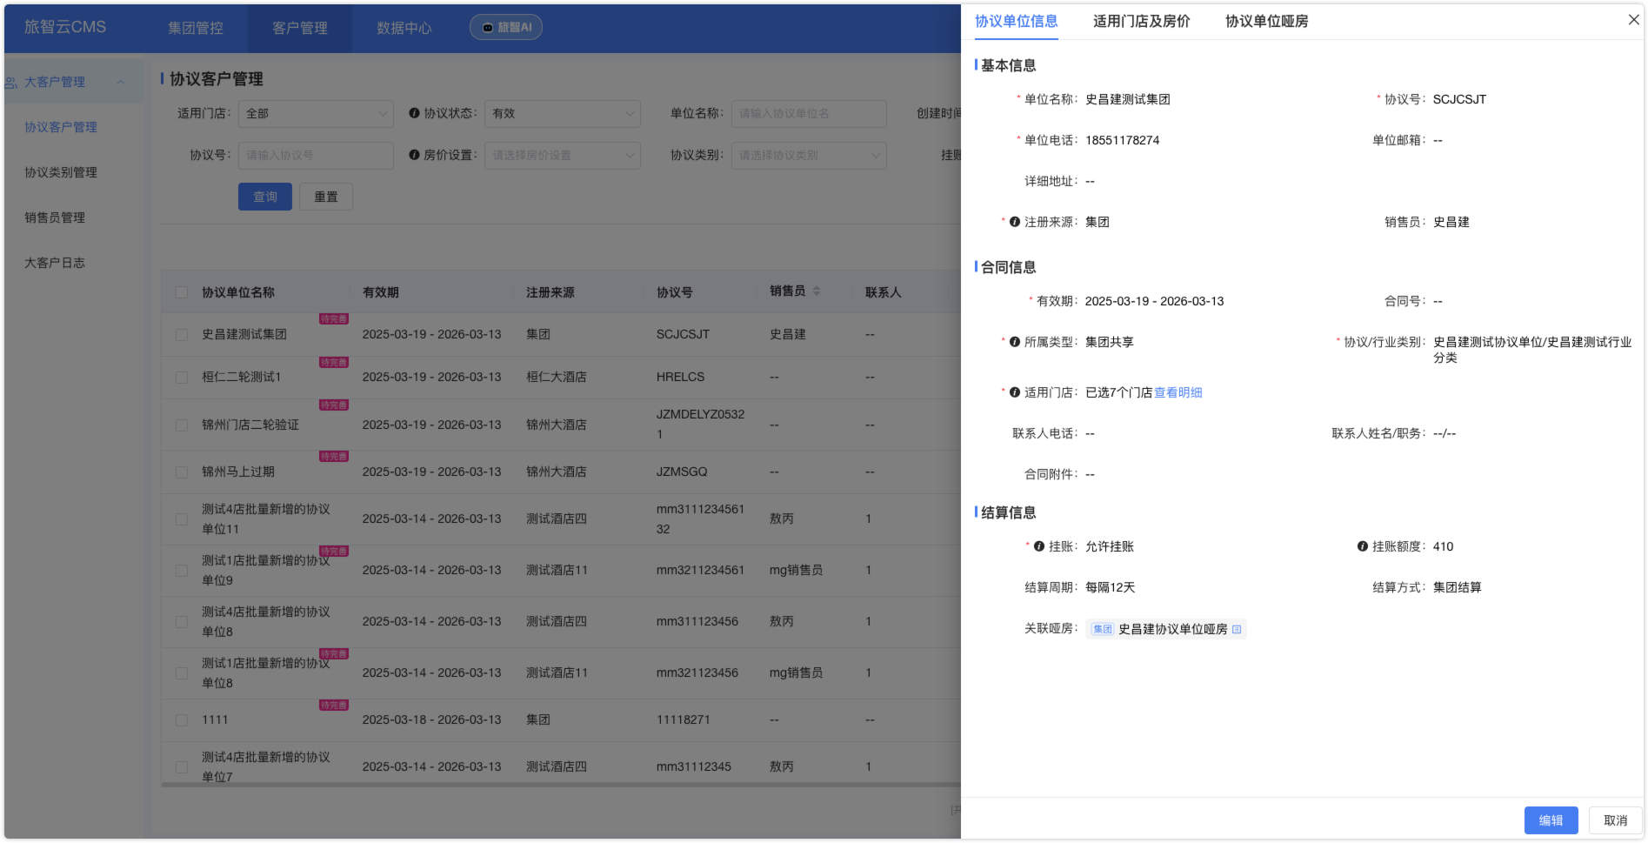This screenshot has width=1648, height=843.
Task: Click the info icon beside 挂账 label
Action: coord(1038,546)
